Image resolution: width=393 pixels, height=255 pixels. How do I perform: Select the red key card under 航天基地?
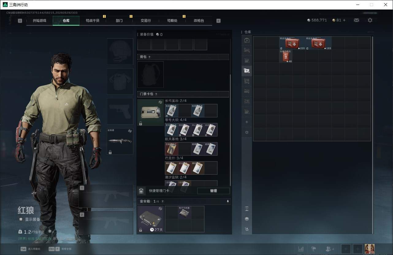[x=172, y=149]
